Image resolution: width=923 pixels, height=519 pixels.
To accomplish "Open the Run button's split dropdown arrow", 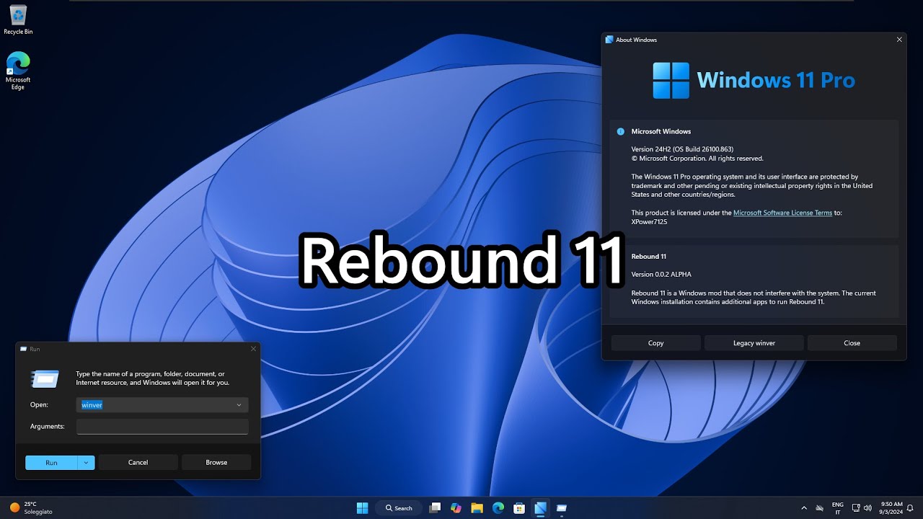I will coord(85,462).
